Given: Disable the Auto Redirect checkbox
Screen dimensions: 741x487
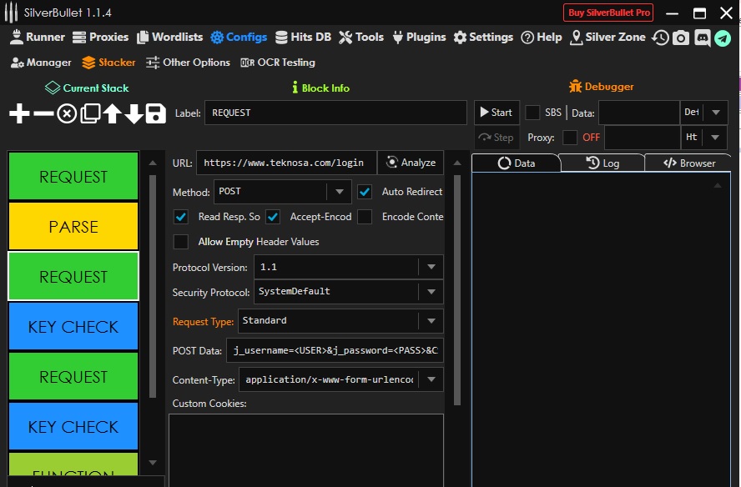Looking at the screenshot, I should click(x=365, y=192).
